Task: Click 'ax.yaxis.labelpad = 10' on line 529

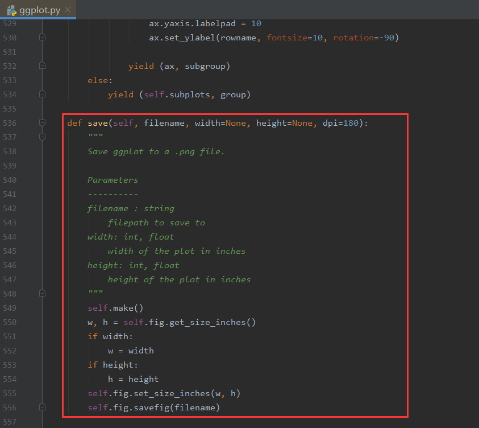Action: point(205,23)
